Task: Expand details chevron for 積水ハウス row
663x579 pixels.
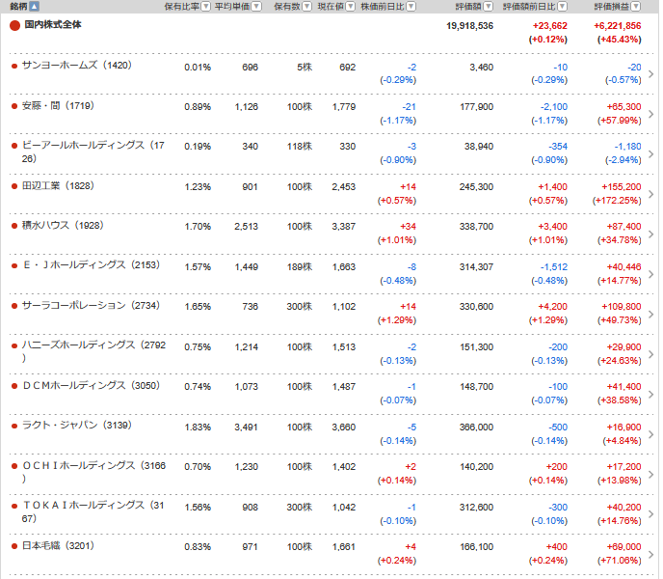Action: click(651, 234)
